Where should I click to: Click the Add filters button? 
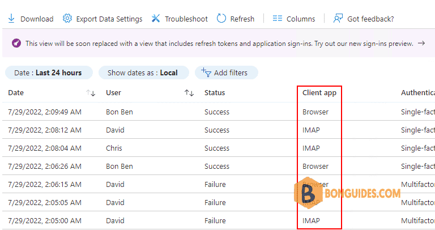click(x=227, y=73)
